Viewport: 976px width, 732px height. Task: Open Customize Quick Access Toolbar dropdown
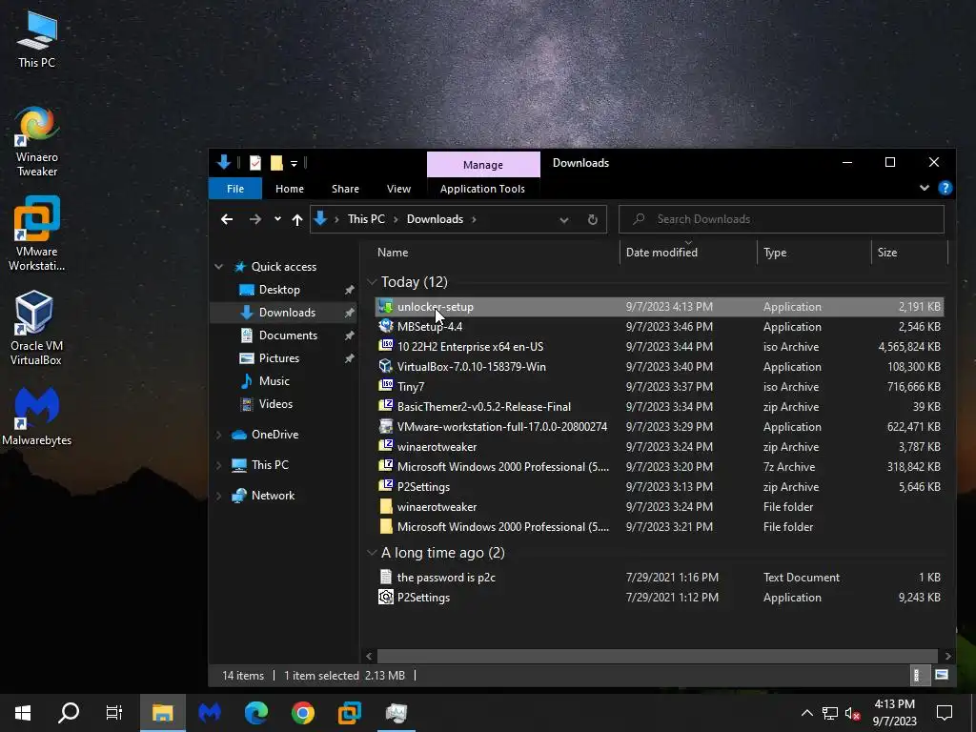(294, 164)
